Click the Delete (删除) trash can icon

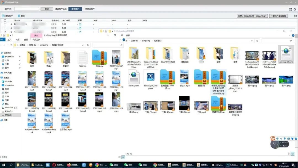(x=19, y=16)
